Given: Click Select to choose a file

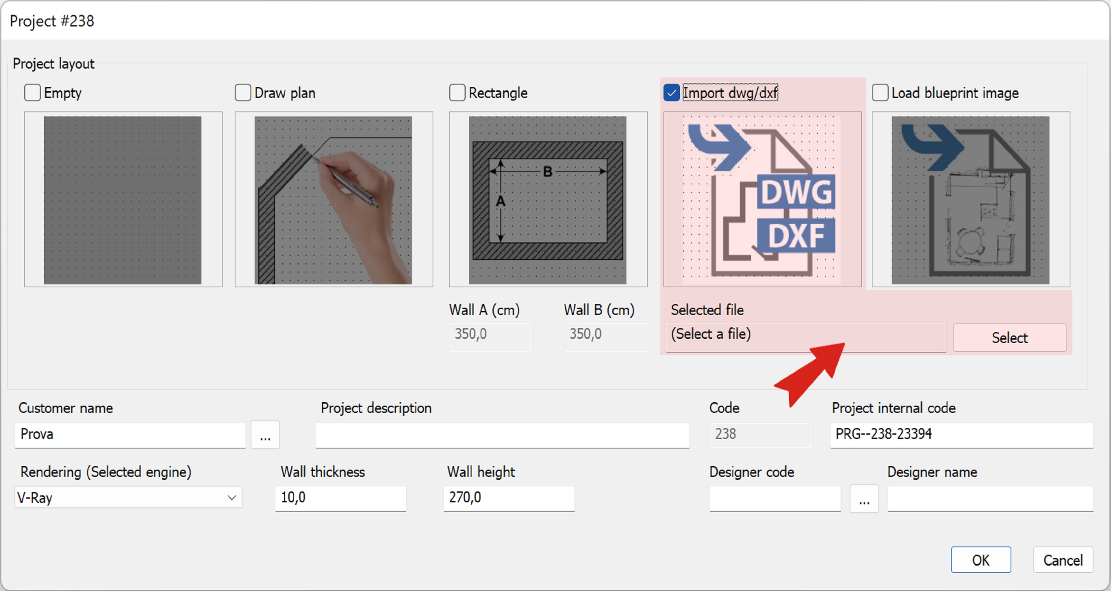Looking at the screenshot, I should tap(1010, 337).
